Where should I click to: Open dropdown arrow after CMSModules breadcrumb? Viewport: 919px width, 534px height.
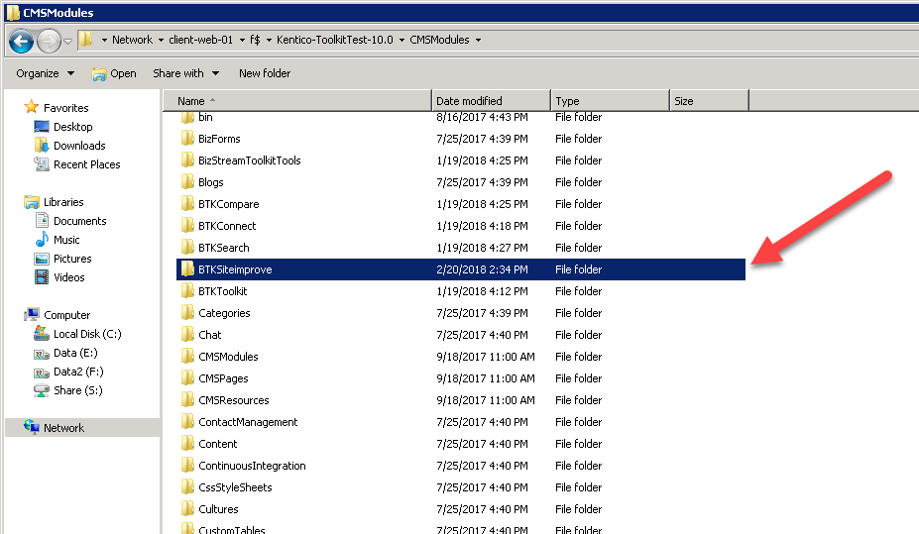(x=478, y=40)
